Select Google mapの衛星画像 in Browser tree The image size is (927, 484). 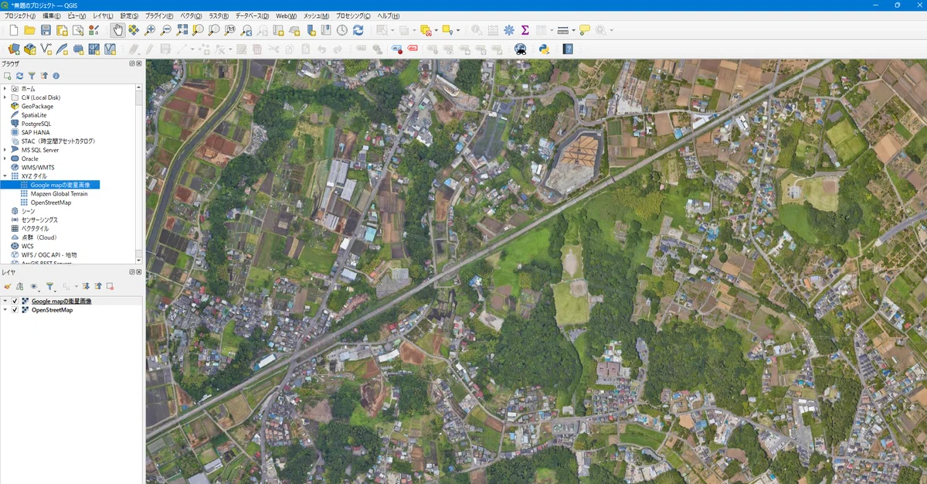(x=59, y=185)
